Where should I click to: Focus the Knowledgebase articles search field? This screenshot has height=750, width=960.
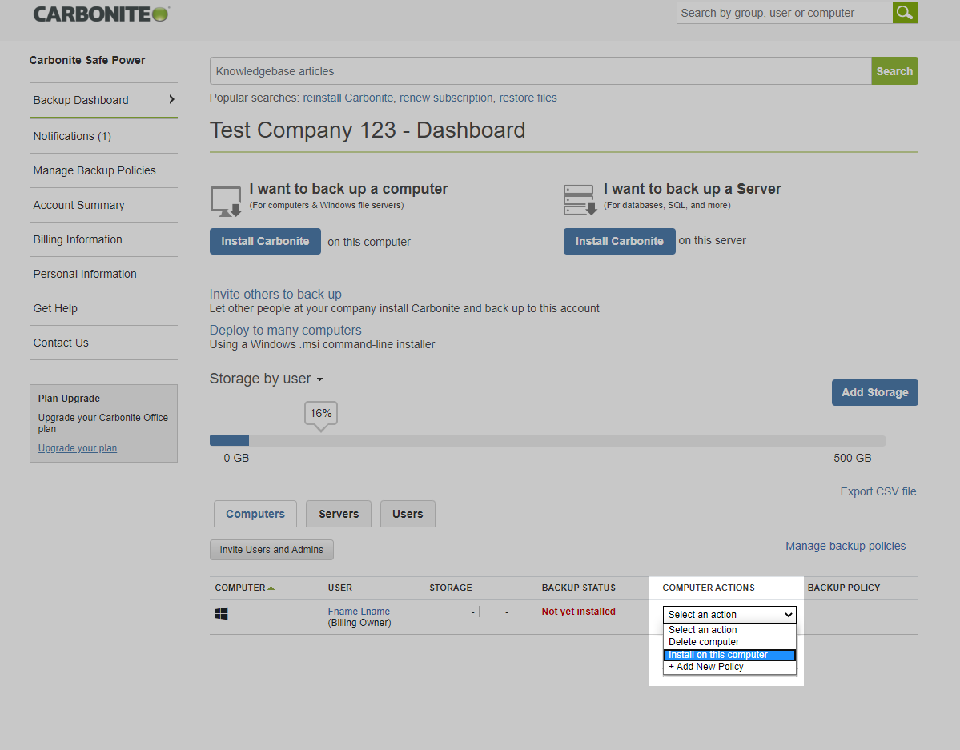pyautogui.click(x=540, y=71)
